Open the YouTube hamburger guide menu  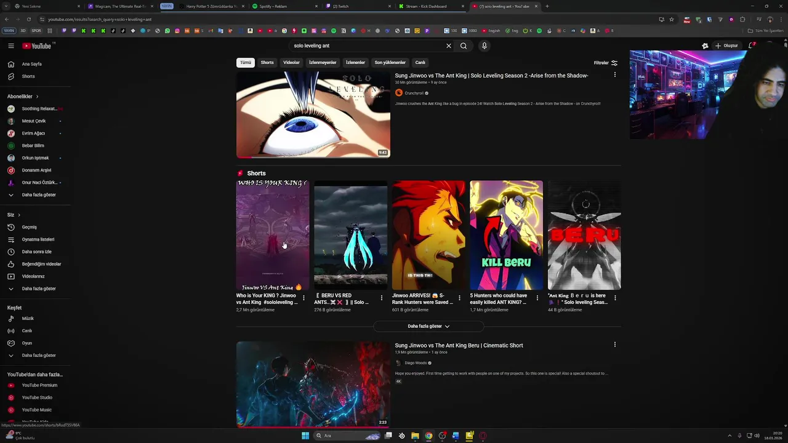point(11,46)
